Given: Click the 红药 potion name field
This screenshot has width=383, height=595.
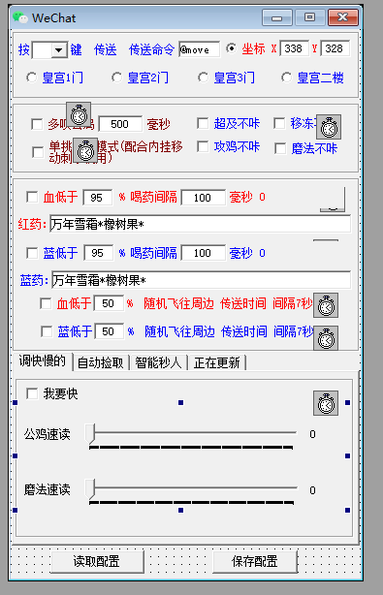Looking at the screenshot, I should pos(200,224).
